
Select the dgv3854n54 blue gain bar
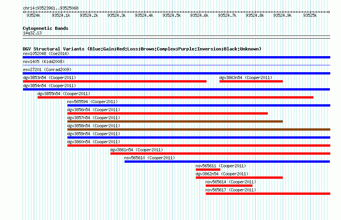pyautogui.click(x=176, y=89)
